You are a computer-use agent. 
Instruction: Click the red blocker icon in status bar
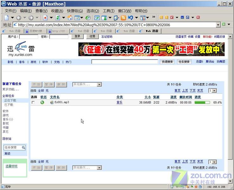[187, 187]
